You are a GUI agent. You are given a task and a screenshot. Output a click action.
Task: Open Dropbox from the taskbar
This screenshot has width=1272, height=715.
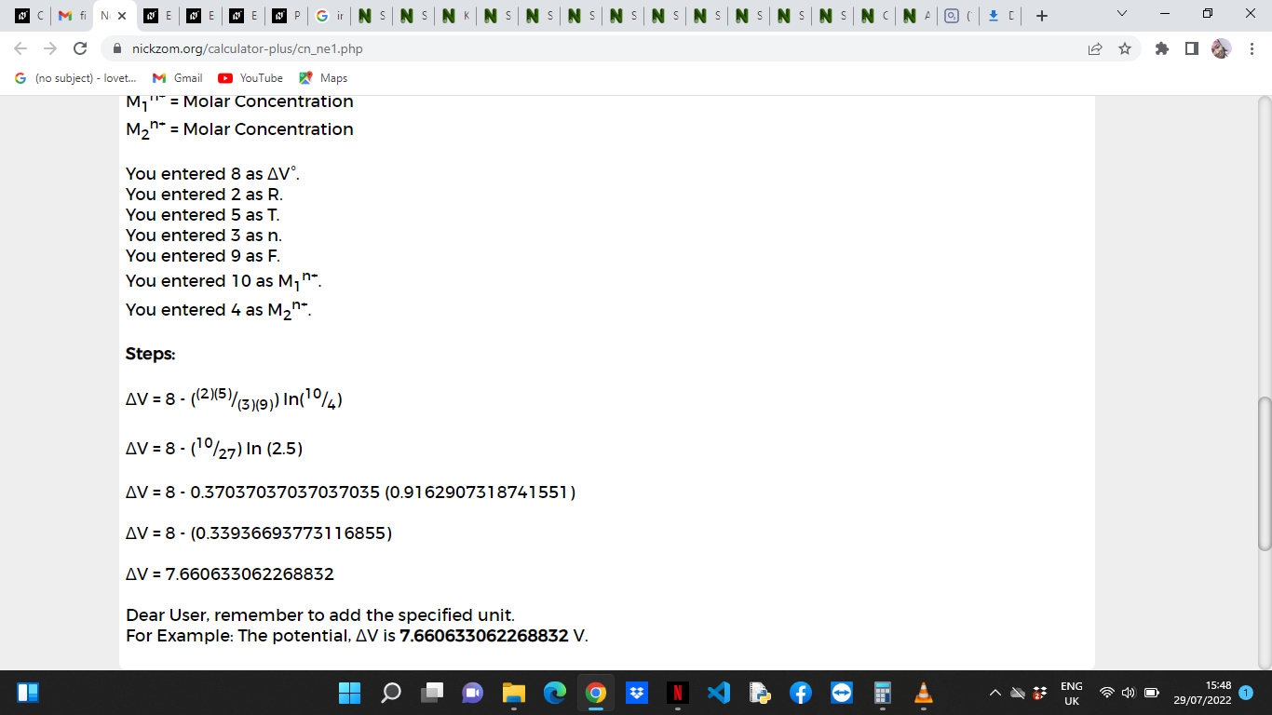[637, 693]
